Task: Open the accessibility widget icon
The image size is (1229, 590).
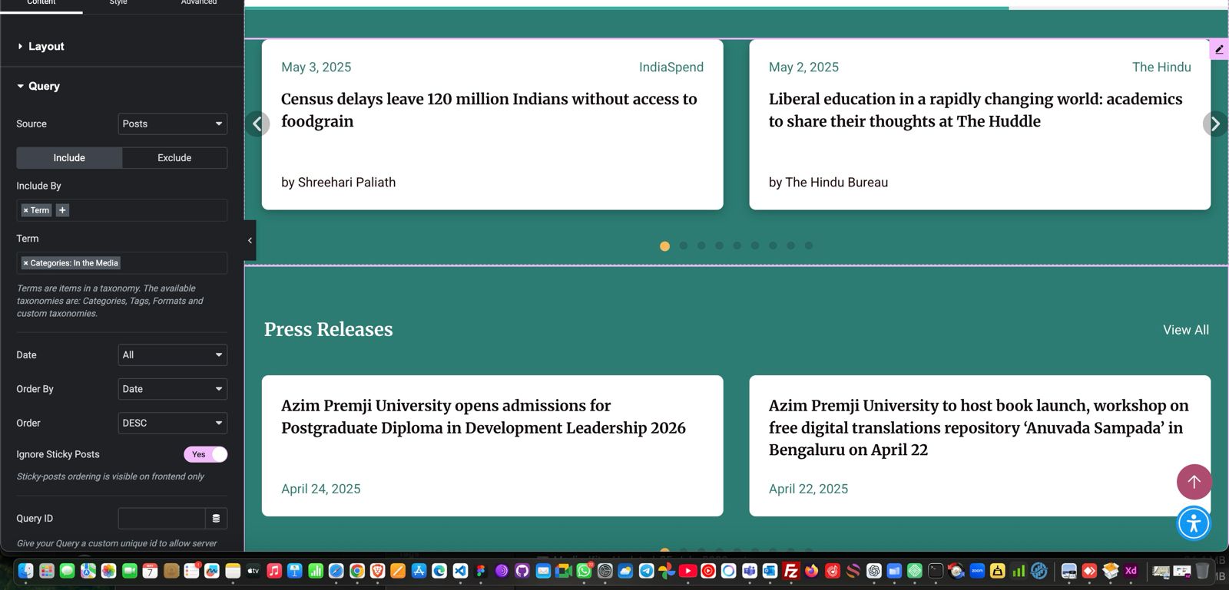Action: pyautogui.click(x=1194, y=523)
